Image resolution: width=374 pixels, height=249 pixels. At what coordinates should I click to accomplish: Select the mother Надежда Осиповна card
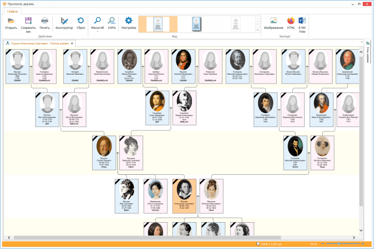tap(131, 153)
